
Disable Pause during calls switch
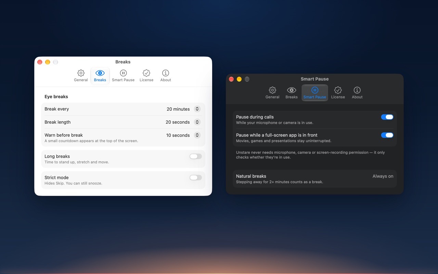(387, 117)
